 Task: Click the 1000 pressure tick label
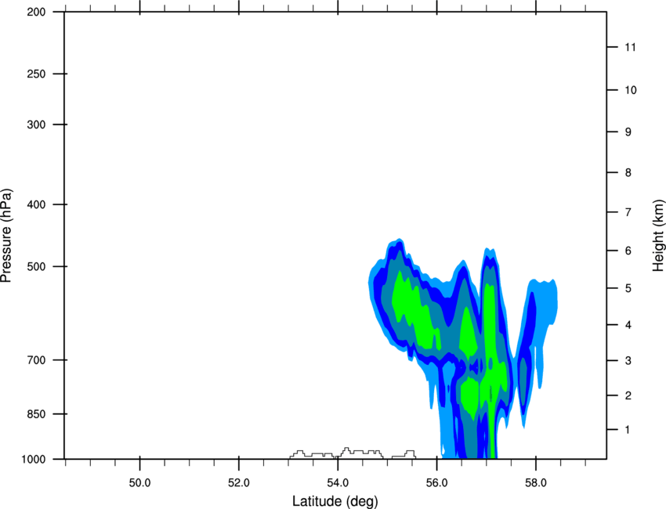(x=33, y=460)
